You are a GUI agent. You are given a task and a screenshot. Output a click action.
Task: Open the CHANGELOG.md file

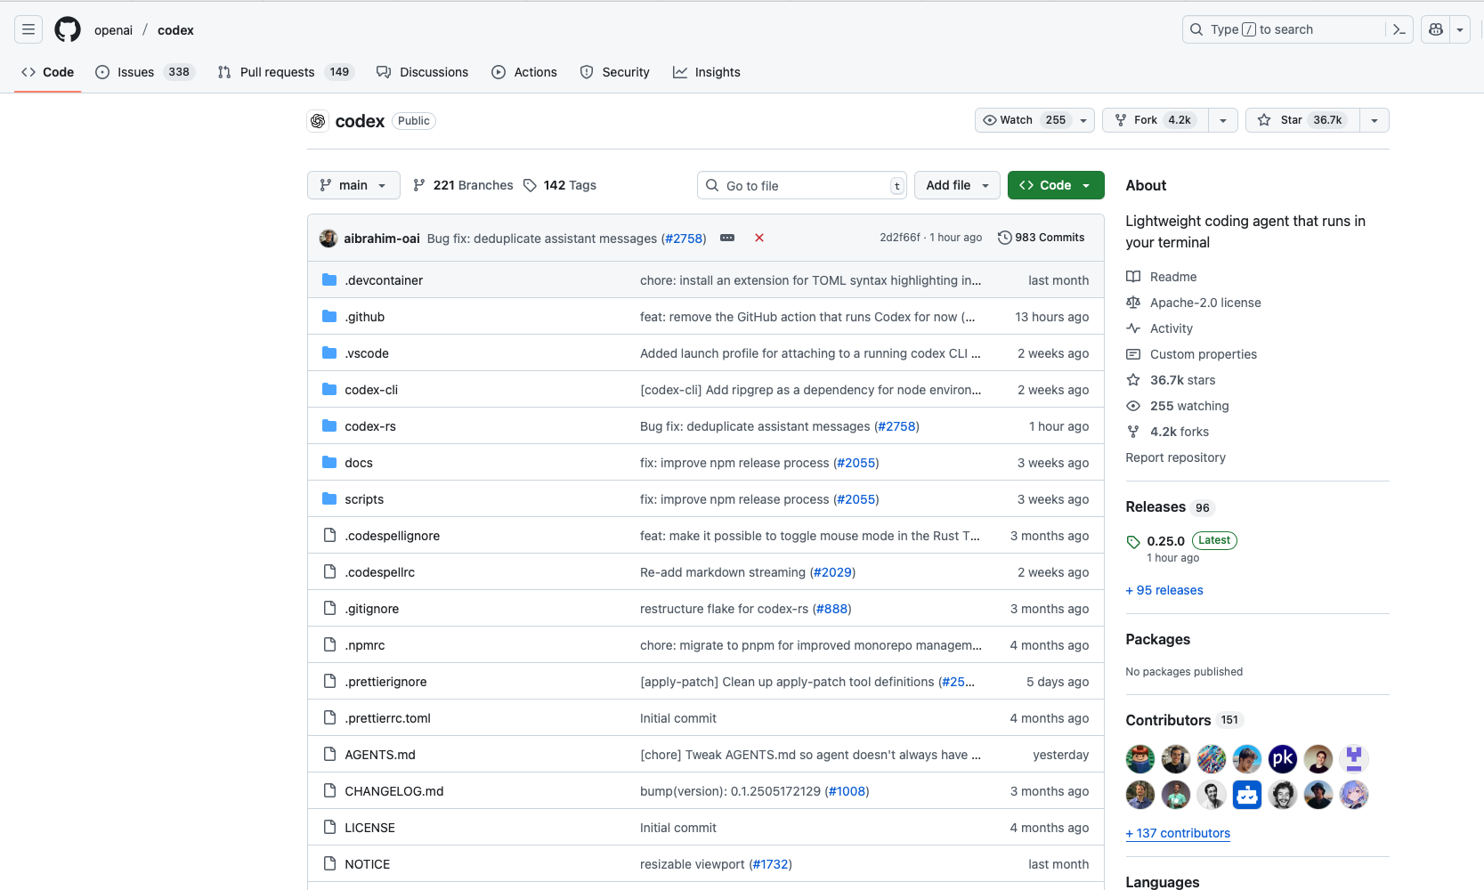coord(394,791)
